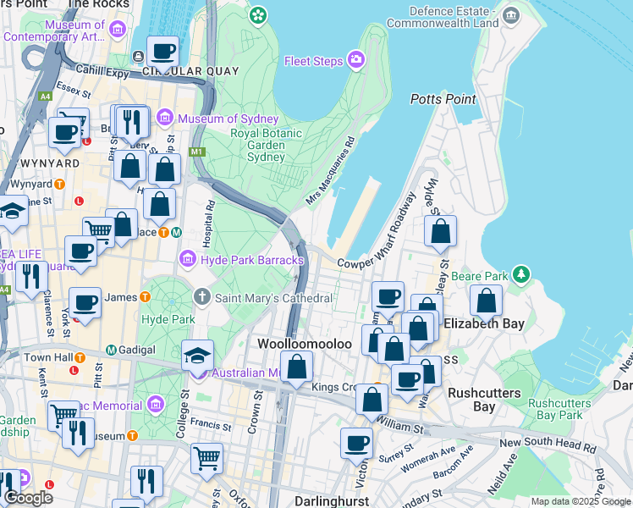The image size is (633, 508).
Task: Click the James train station icon
Action: [145, 297]
